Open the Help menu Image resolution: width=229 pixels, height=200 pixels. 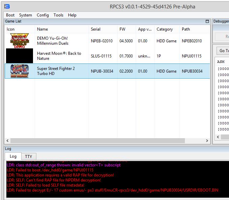72,15
